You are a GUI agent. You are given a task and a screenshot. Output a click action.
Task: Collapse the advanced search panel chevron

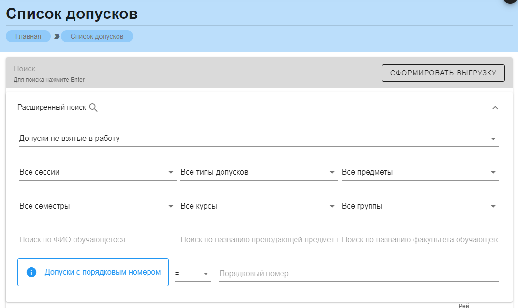495,108
